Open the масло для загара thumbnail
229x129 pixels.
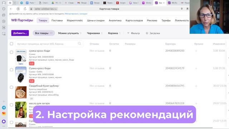(x=21, y=110)
